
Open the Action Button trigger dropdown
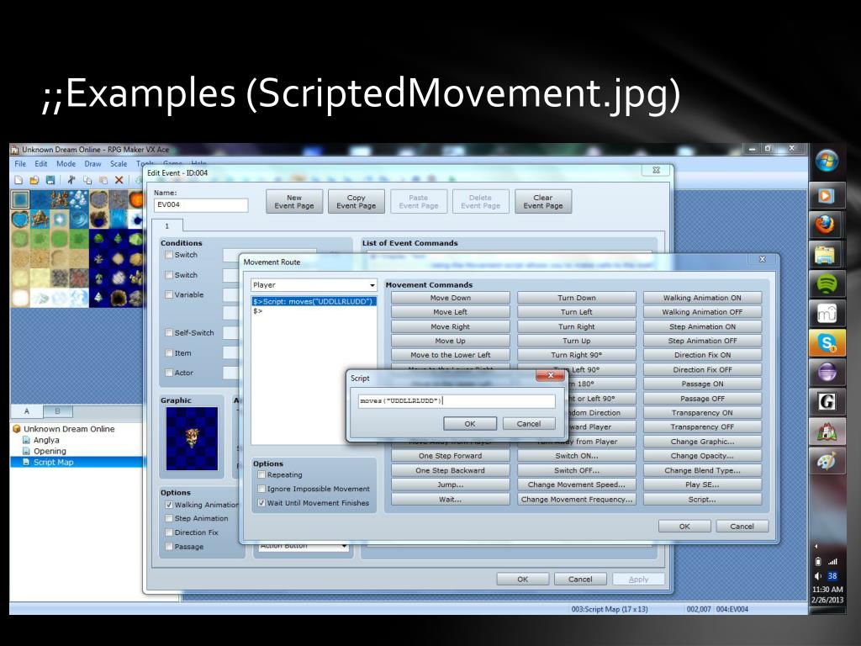pyautogui.click(x=304, y=546)
